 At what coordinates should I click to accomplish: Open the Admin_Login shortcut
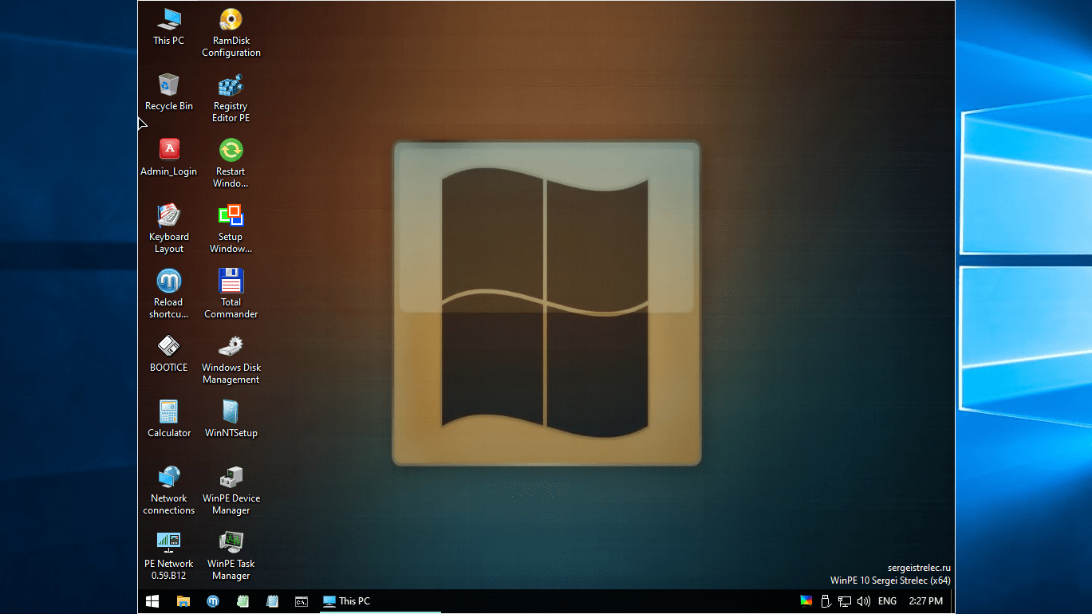point(168,157)
